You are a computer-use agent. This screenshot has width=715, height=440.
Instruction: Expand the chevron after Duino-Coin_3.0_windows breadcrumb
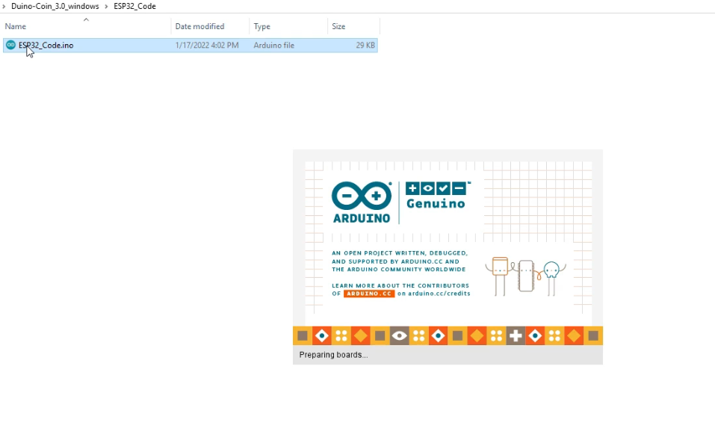pyautogui.click(x=105, y=6)
